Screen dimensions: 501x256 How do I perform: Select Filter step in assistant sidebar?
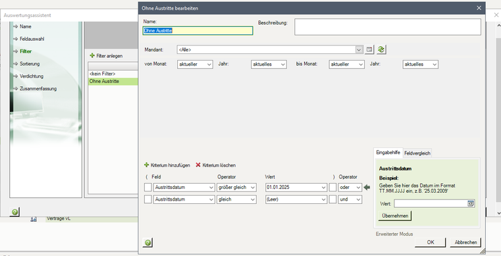pos(26,51)
